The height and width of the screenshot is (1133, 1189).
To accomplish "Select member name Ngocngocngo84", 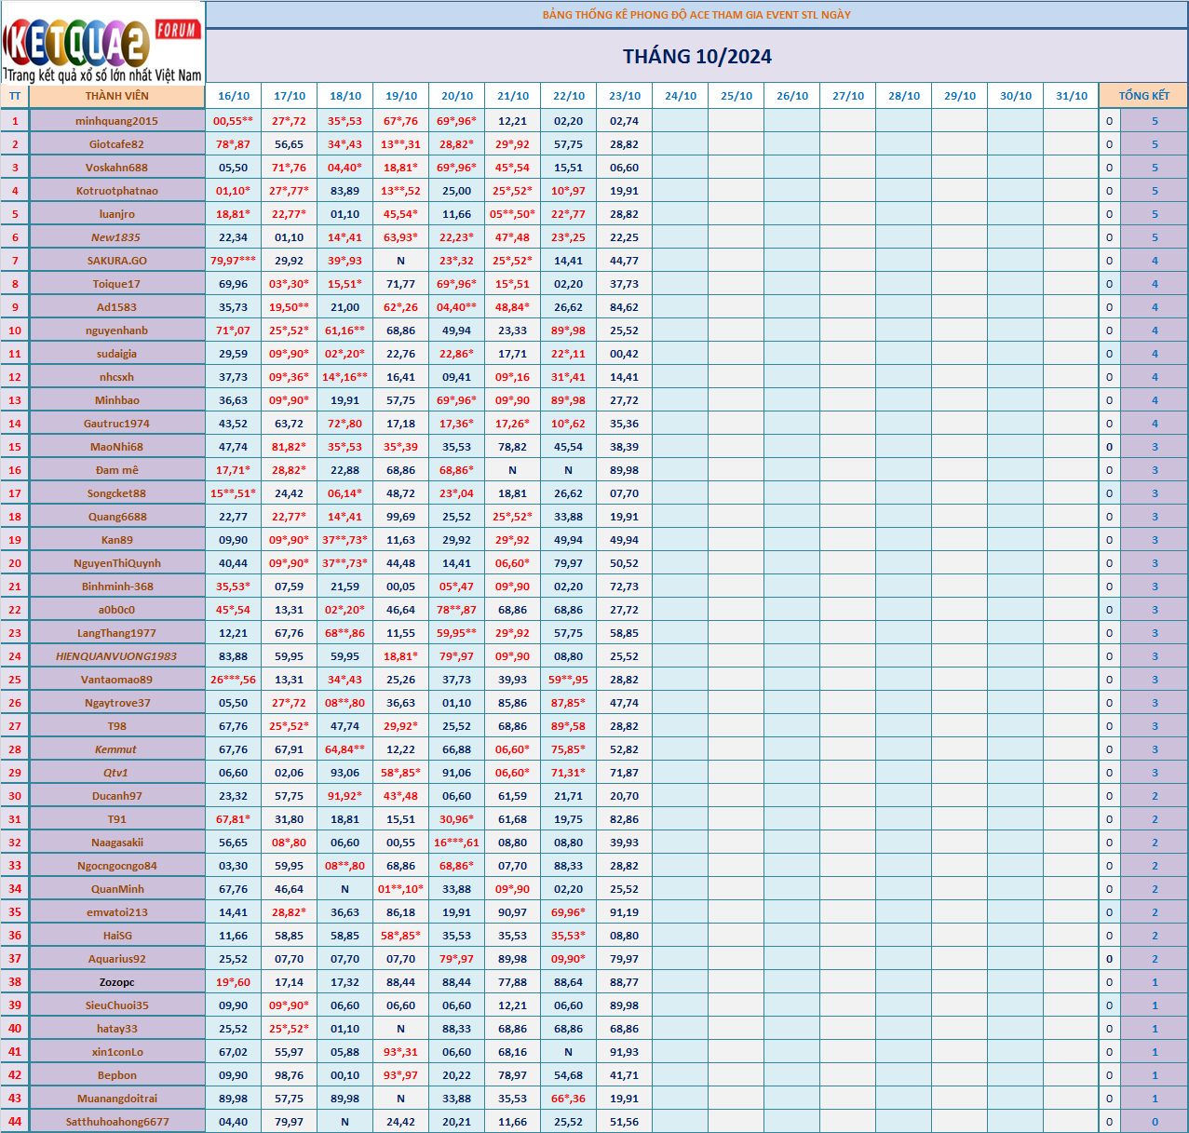I will pyautogui.click(x=117, y=866).
